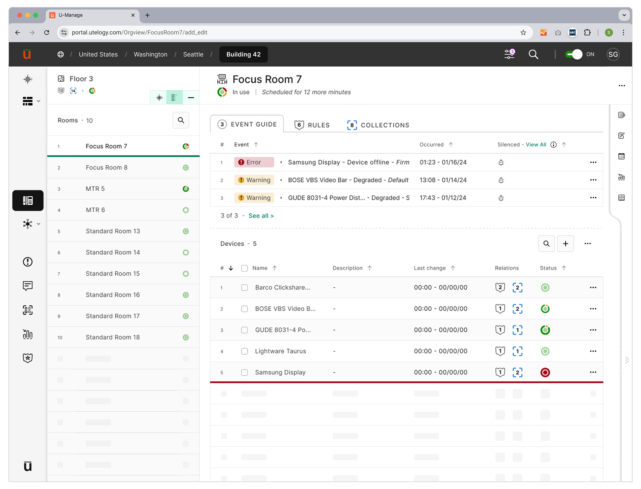Open the analytics chart icon in sidebar
The width and height of the screenshot is (641, 489).
pyautogui.click(x=28, y=334)
